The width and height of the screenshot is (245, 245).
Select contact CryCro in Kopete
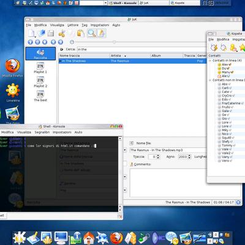click(227, 96)
